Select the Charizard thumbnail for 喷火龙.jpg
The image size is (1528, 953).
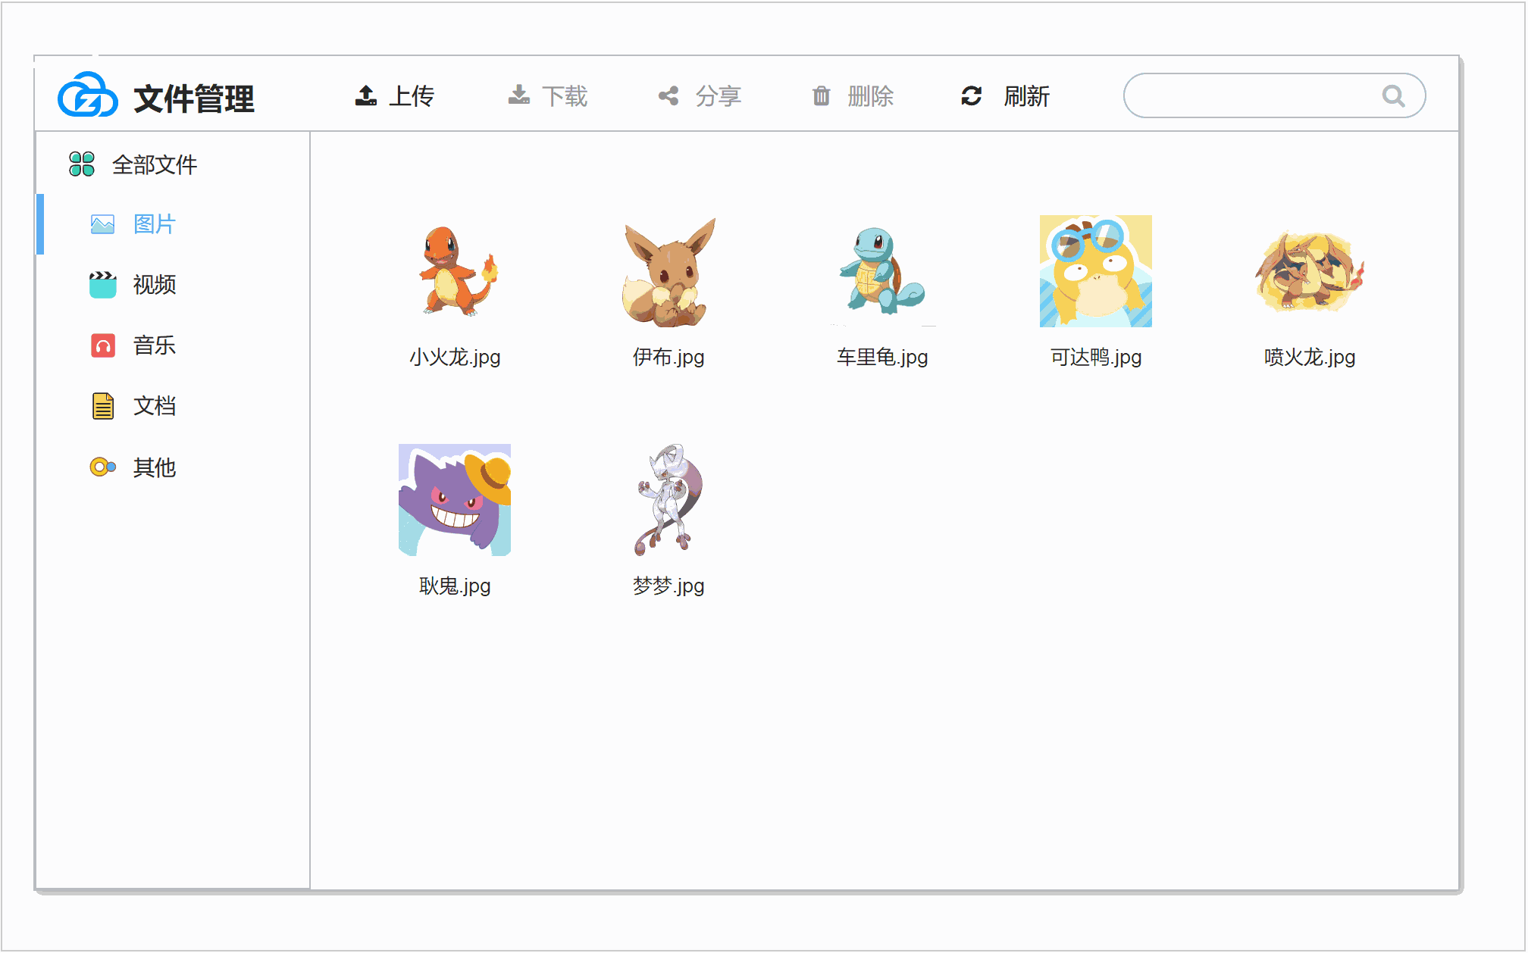[1310, 271]
